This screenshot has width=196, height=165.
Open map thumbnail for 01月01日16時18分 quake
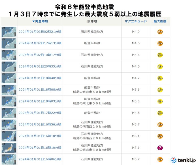click(9, 136)
